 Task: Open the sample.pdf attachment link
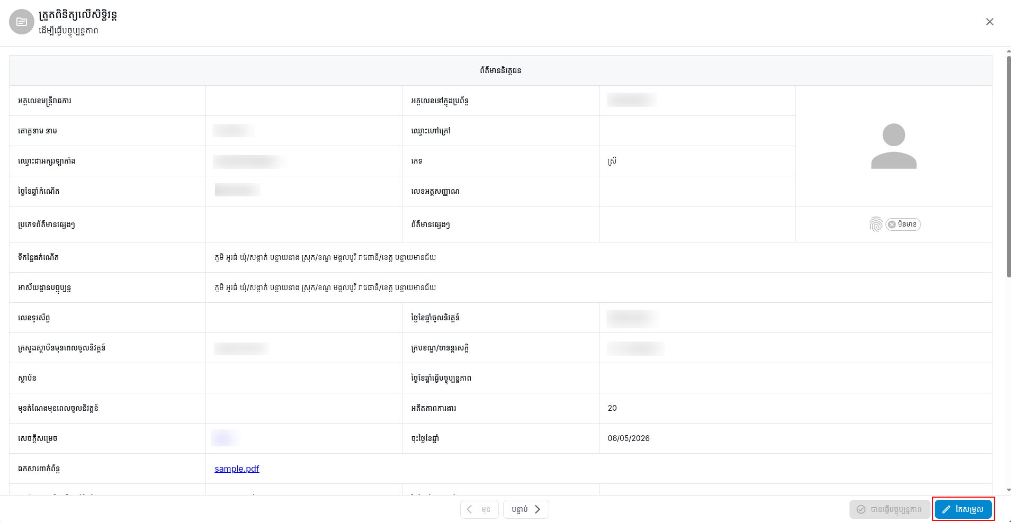[237, 469]
